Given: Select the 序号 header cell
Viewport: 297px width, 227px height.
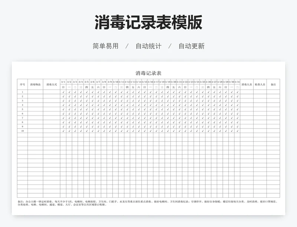Looking at the screenshot, I should point(22,84).
